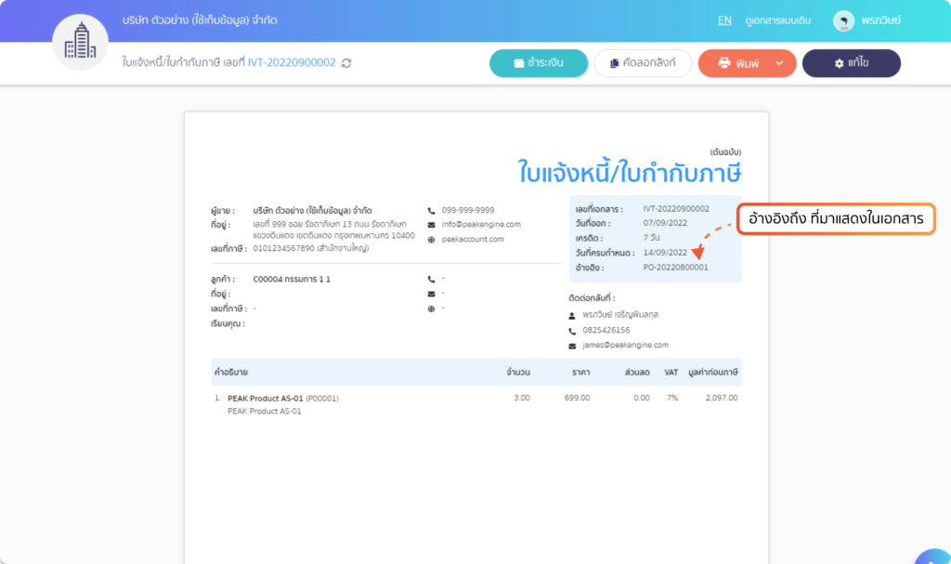Click the printer icon on the พิมพ์ button

(x=723, y=63)
